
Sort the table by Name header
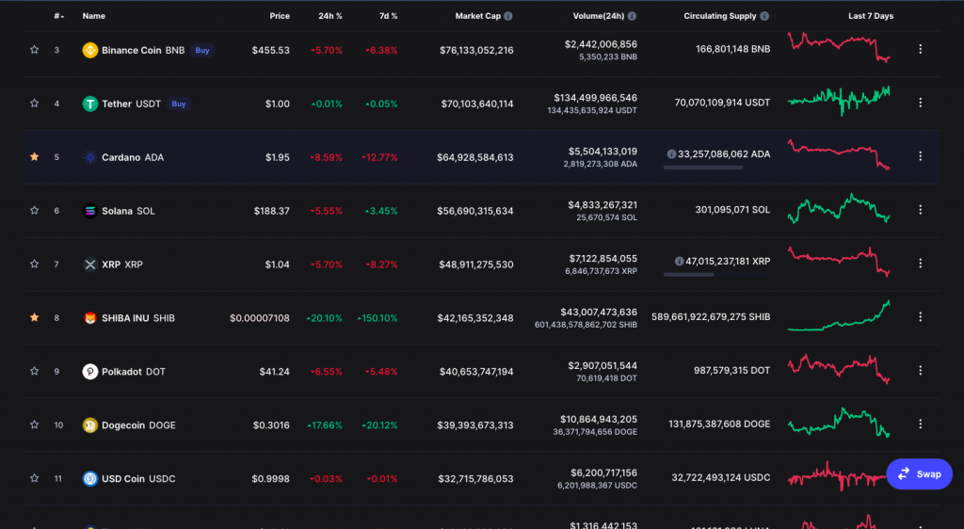(93, 16)
